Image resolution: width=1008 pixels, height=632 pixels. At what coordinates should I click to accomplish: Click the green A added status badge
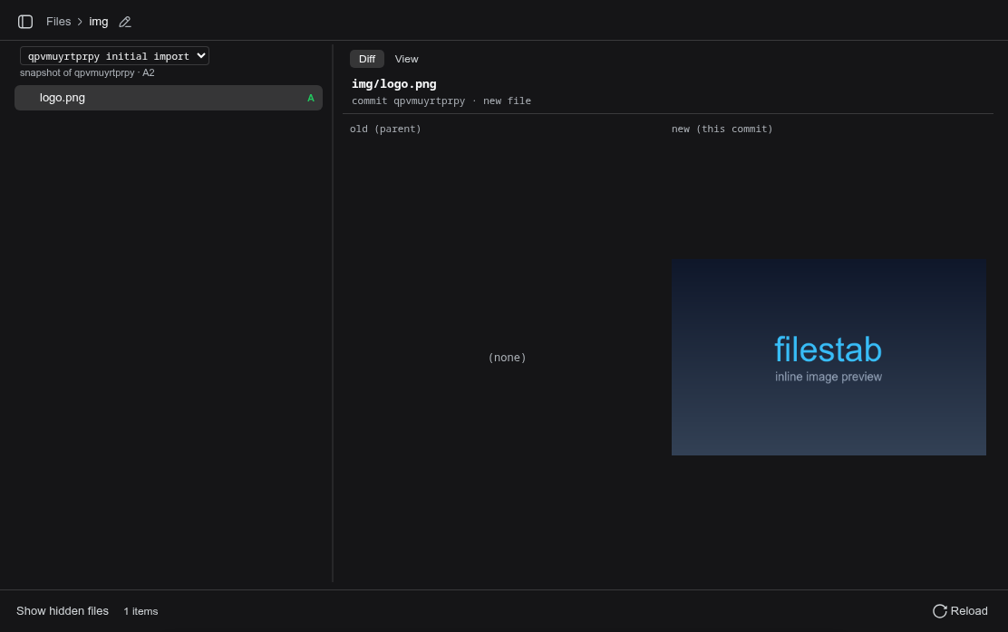pyautogui.click(x=311, y=99)
